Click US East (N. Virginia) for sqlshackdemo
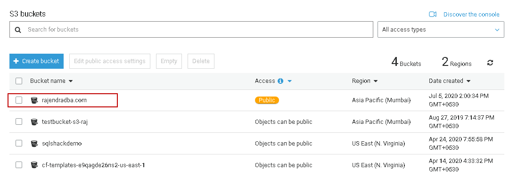Viewport: 526px width, 186px height. click(x=378, y=144)
